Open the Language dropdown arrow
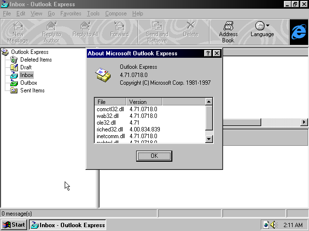 click(267, 26)
